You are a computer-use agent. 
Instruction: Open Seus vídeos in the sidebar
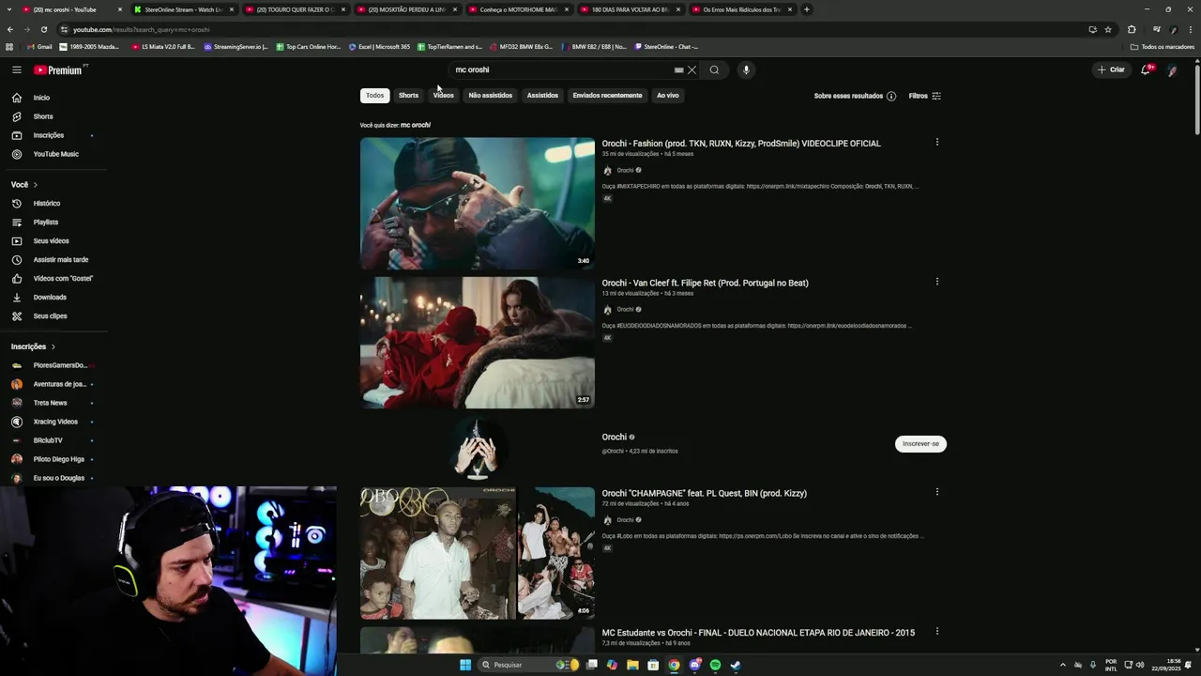[x=52, y=240]
